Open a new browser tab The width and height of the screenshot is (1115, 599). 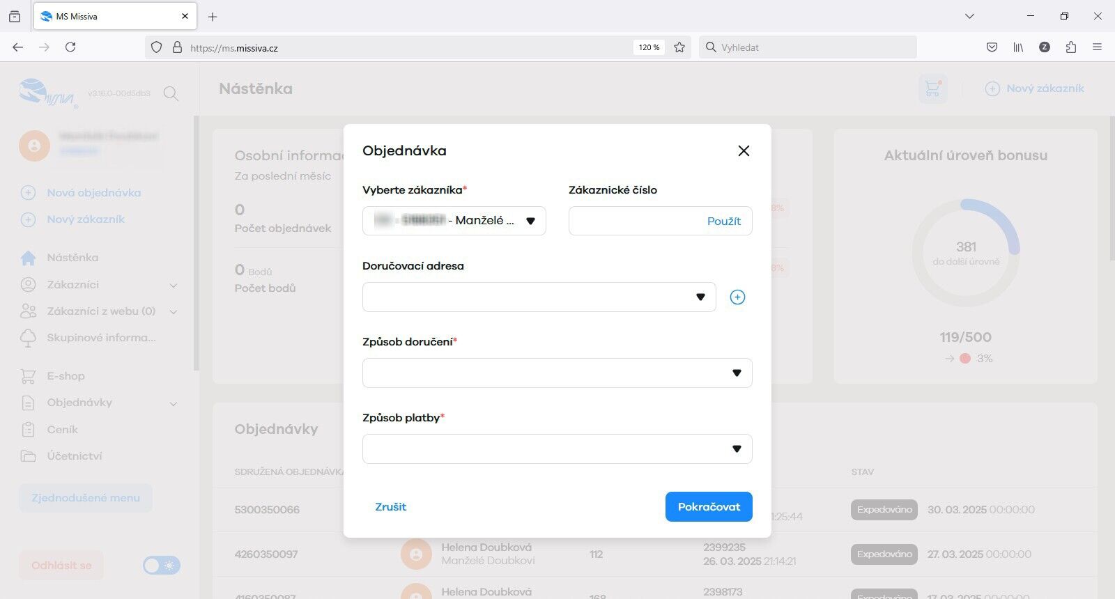click(x=213, y=17)
